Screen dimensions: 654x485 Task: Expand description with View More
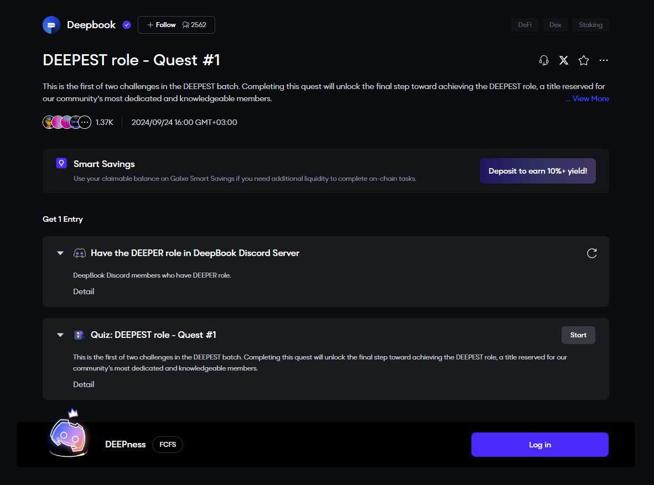[x=588, y=98]
